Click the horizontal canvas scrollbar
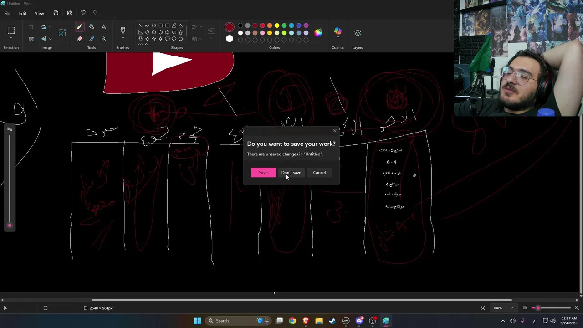 302,300
